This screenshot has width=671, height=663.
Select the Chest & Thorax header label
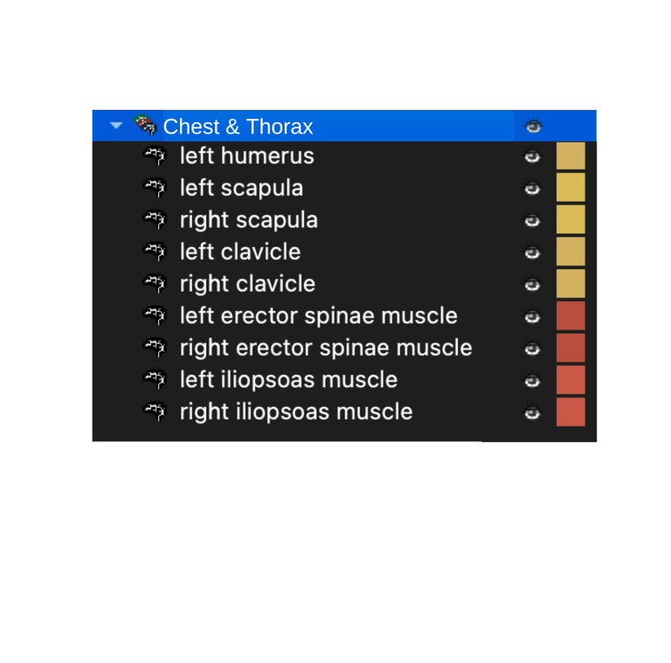[238, 127]
